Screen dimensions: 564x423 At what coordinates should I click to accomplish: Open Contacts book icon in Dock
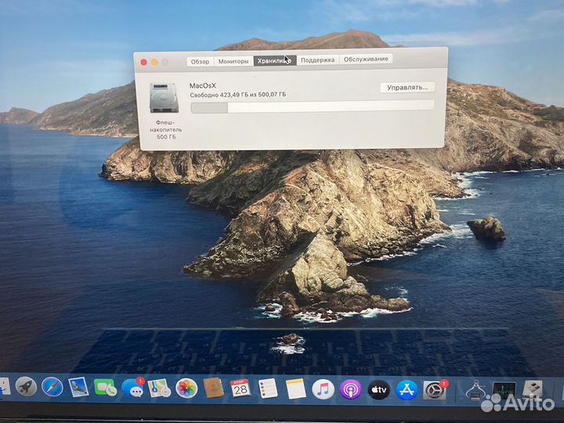click(x=213, y=389)
